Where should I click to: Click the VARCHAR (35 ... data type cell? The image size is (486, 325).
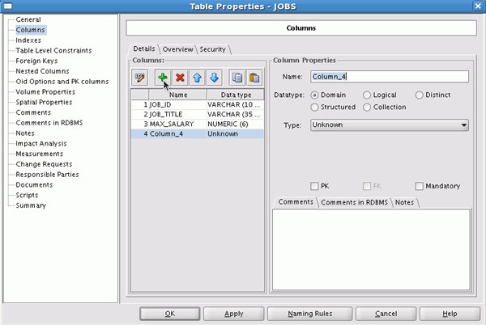(235, 115)
